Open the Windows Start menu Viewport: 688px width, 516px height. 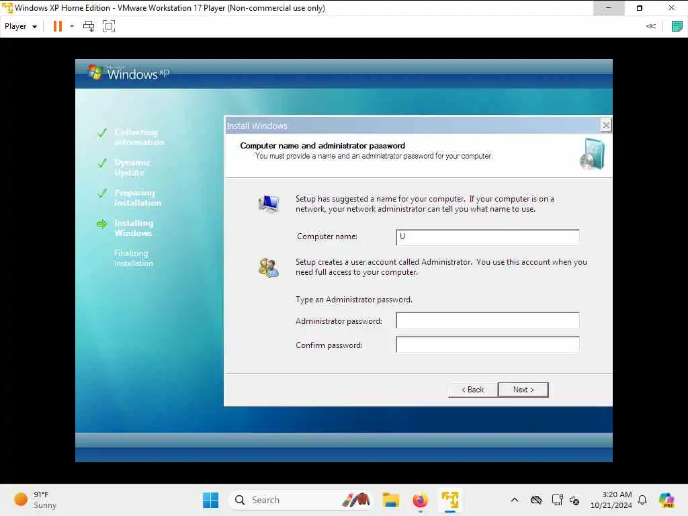[210, 500]
